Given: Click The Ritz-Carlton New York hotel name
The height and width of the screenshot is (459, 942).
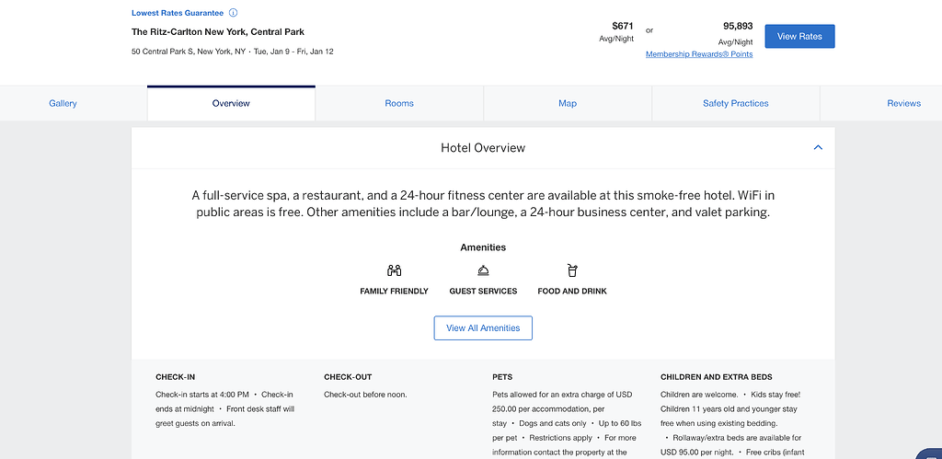Looking at the screenshot, I should [x=218, y=32].
